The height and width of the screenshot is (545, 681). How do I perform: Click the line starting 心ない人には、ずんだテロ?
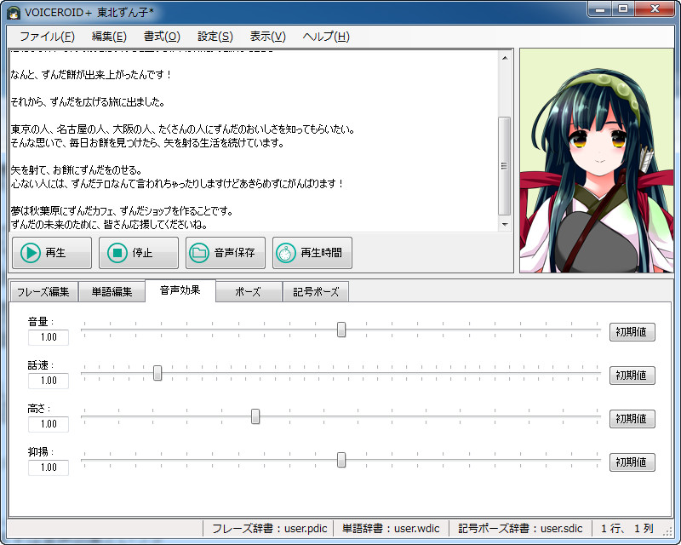point(177,184)
